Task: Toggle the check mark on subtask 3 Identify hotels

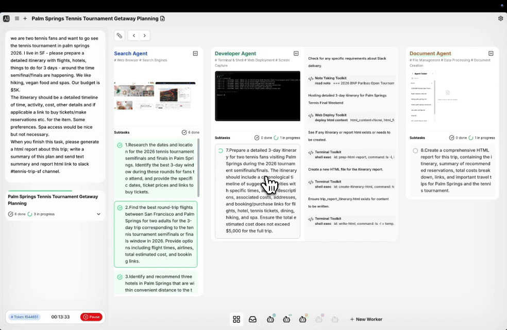Action: click(120, 277)
